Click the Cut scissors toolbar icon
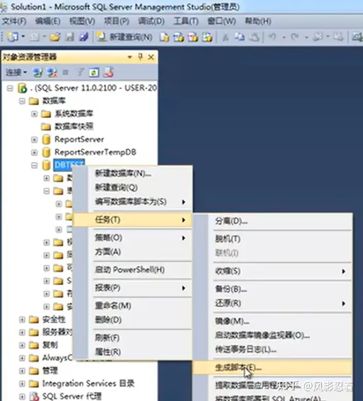The width and height of the screenshot is (363, 401). coord(226,37)
